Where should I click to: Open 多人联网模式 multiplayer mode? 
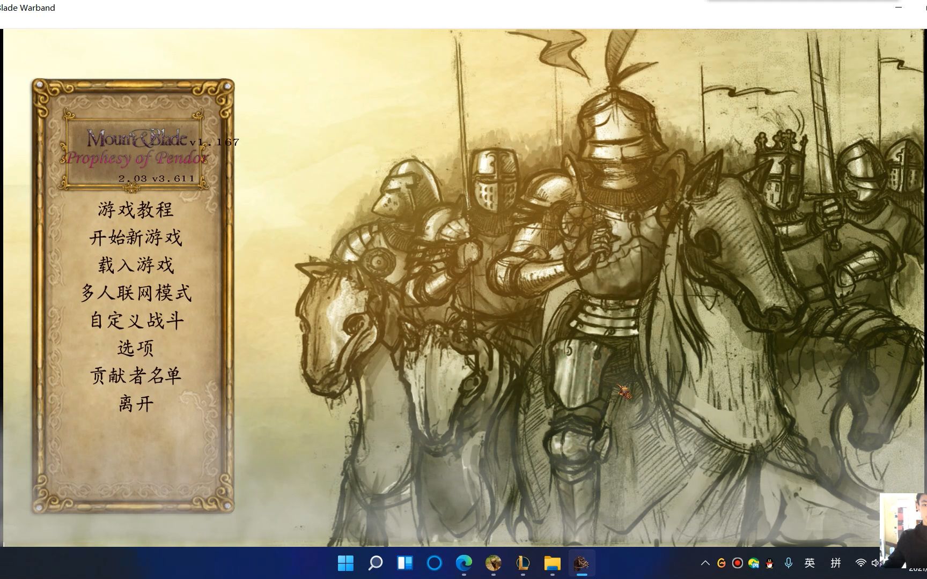[135, 293]
